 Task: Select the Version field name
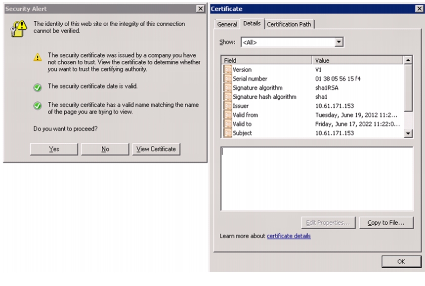pos(242,70)
